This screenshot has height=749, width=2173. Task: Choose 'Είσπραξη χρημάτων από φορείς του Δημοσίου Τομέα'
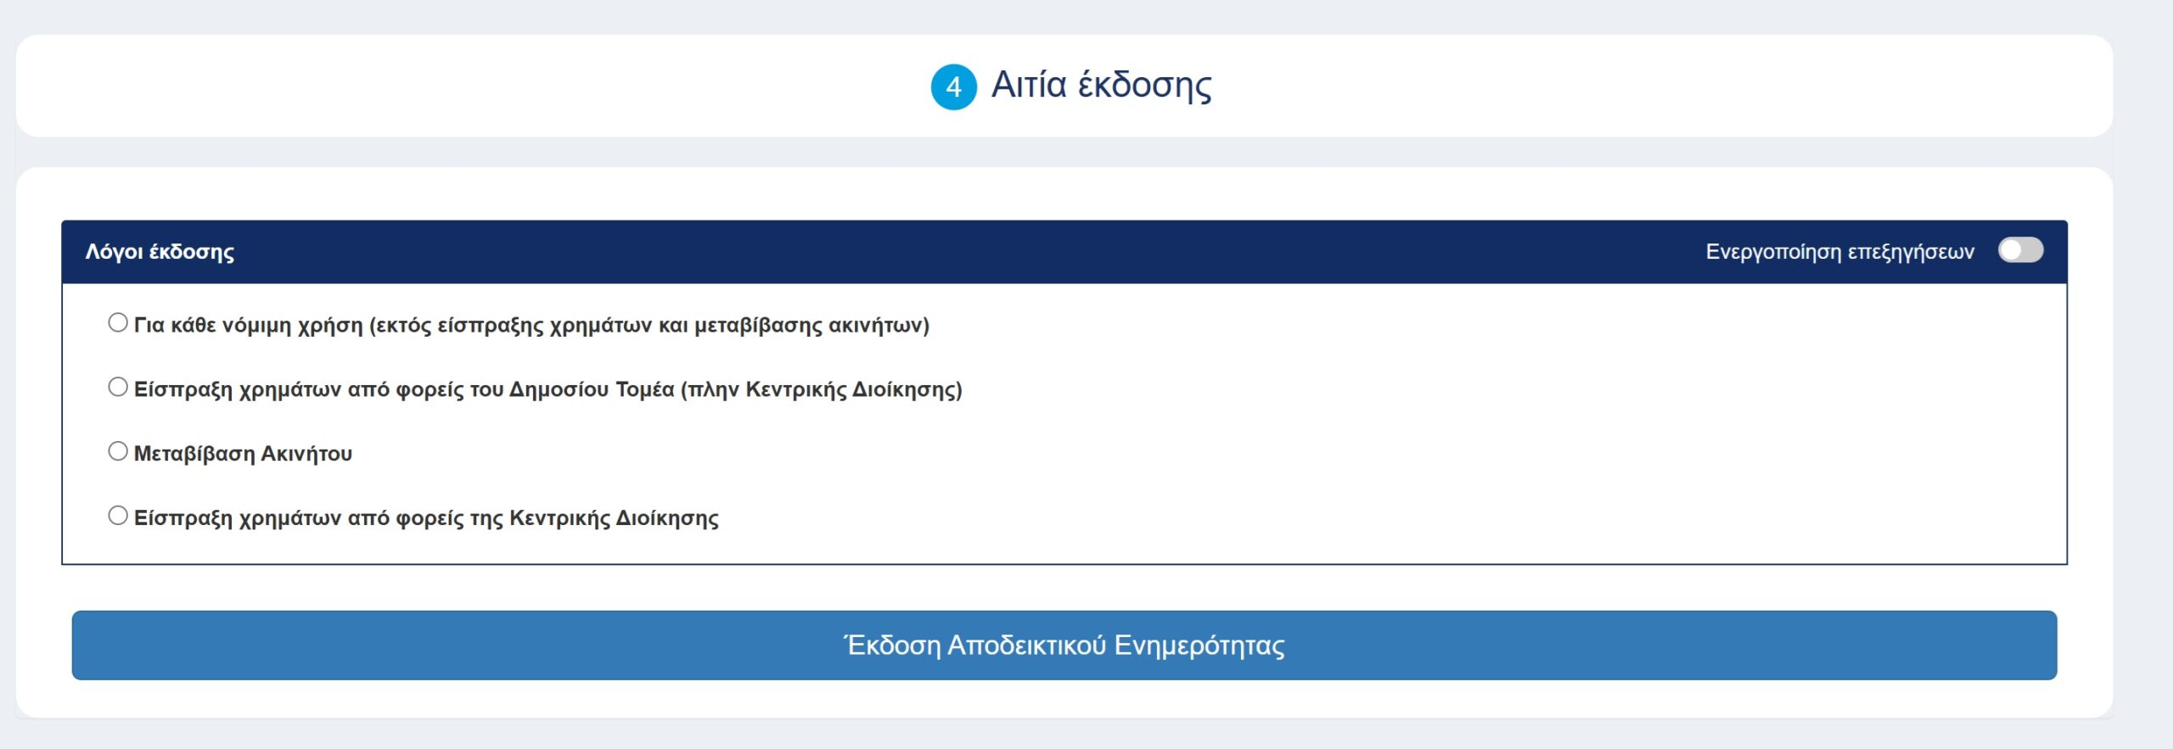coord(116,388)
